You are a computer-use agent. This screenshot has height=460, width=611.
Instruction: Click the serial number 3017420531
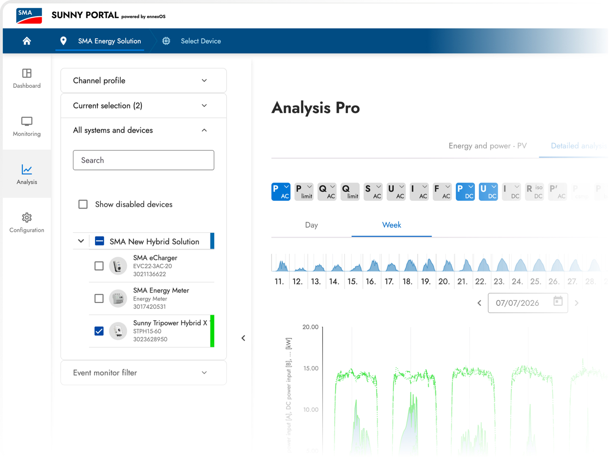pyautogui.click(x=149, y=307)
